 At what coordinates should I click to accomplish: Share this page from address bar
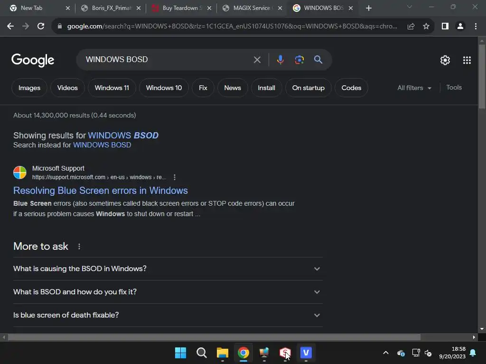pos(411,27)
